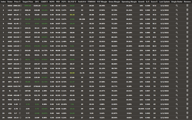Click the Gross Margin column header

[114, 2]
